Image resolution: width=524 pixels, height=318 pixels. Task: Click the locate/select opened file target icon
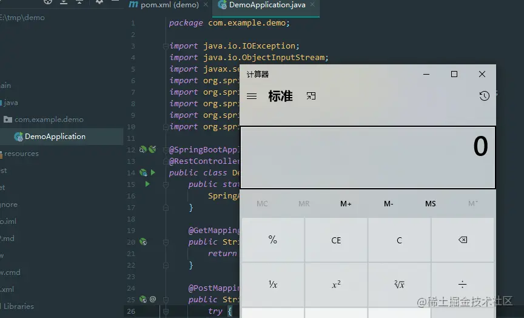click(48, 2)
